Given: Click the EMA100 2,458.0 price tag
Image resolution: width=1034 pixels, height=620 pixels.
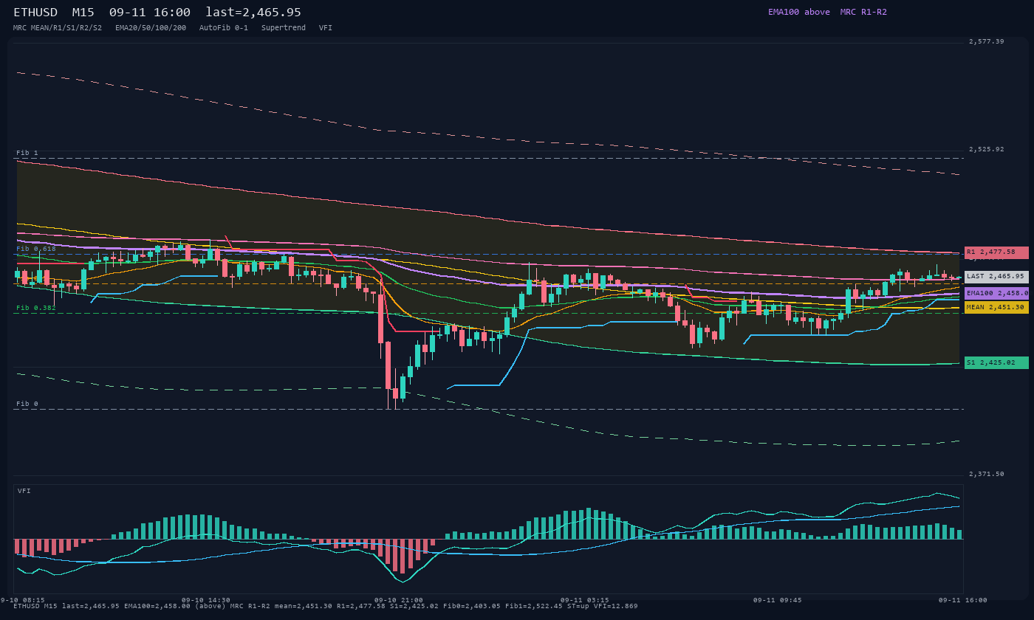Looking at the screenshot, I should pos(996,293).
